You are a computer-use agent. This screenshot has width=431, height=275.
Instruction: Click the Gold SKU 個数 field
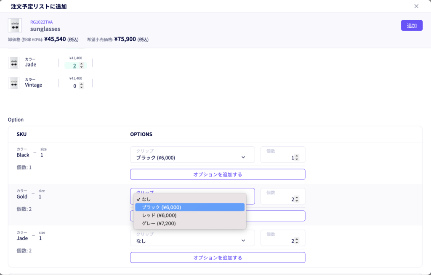(283, 196)
